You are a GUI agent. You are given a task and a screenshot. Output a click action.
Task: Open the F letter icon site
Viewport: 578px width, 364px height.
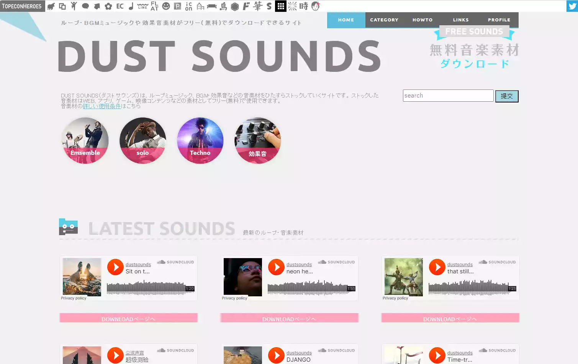[246, 6]
